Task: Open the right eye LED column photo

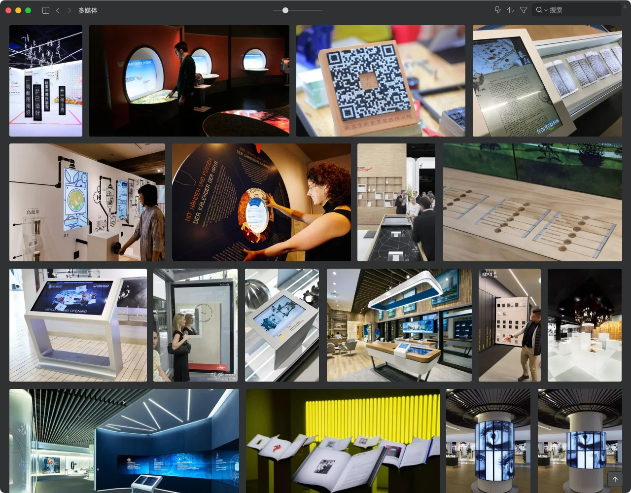Action: (580, 441)
